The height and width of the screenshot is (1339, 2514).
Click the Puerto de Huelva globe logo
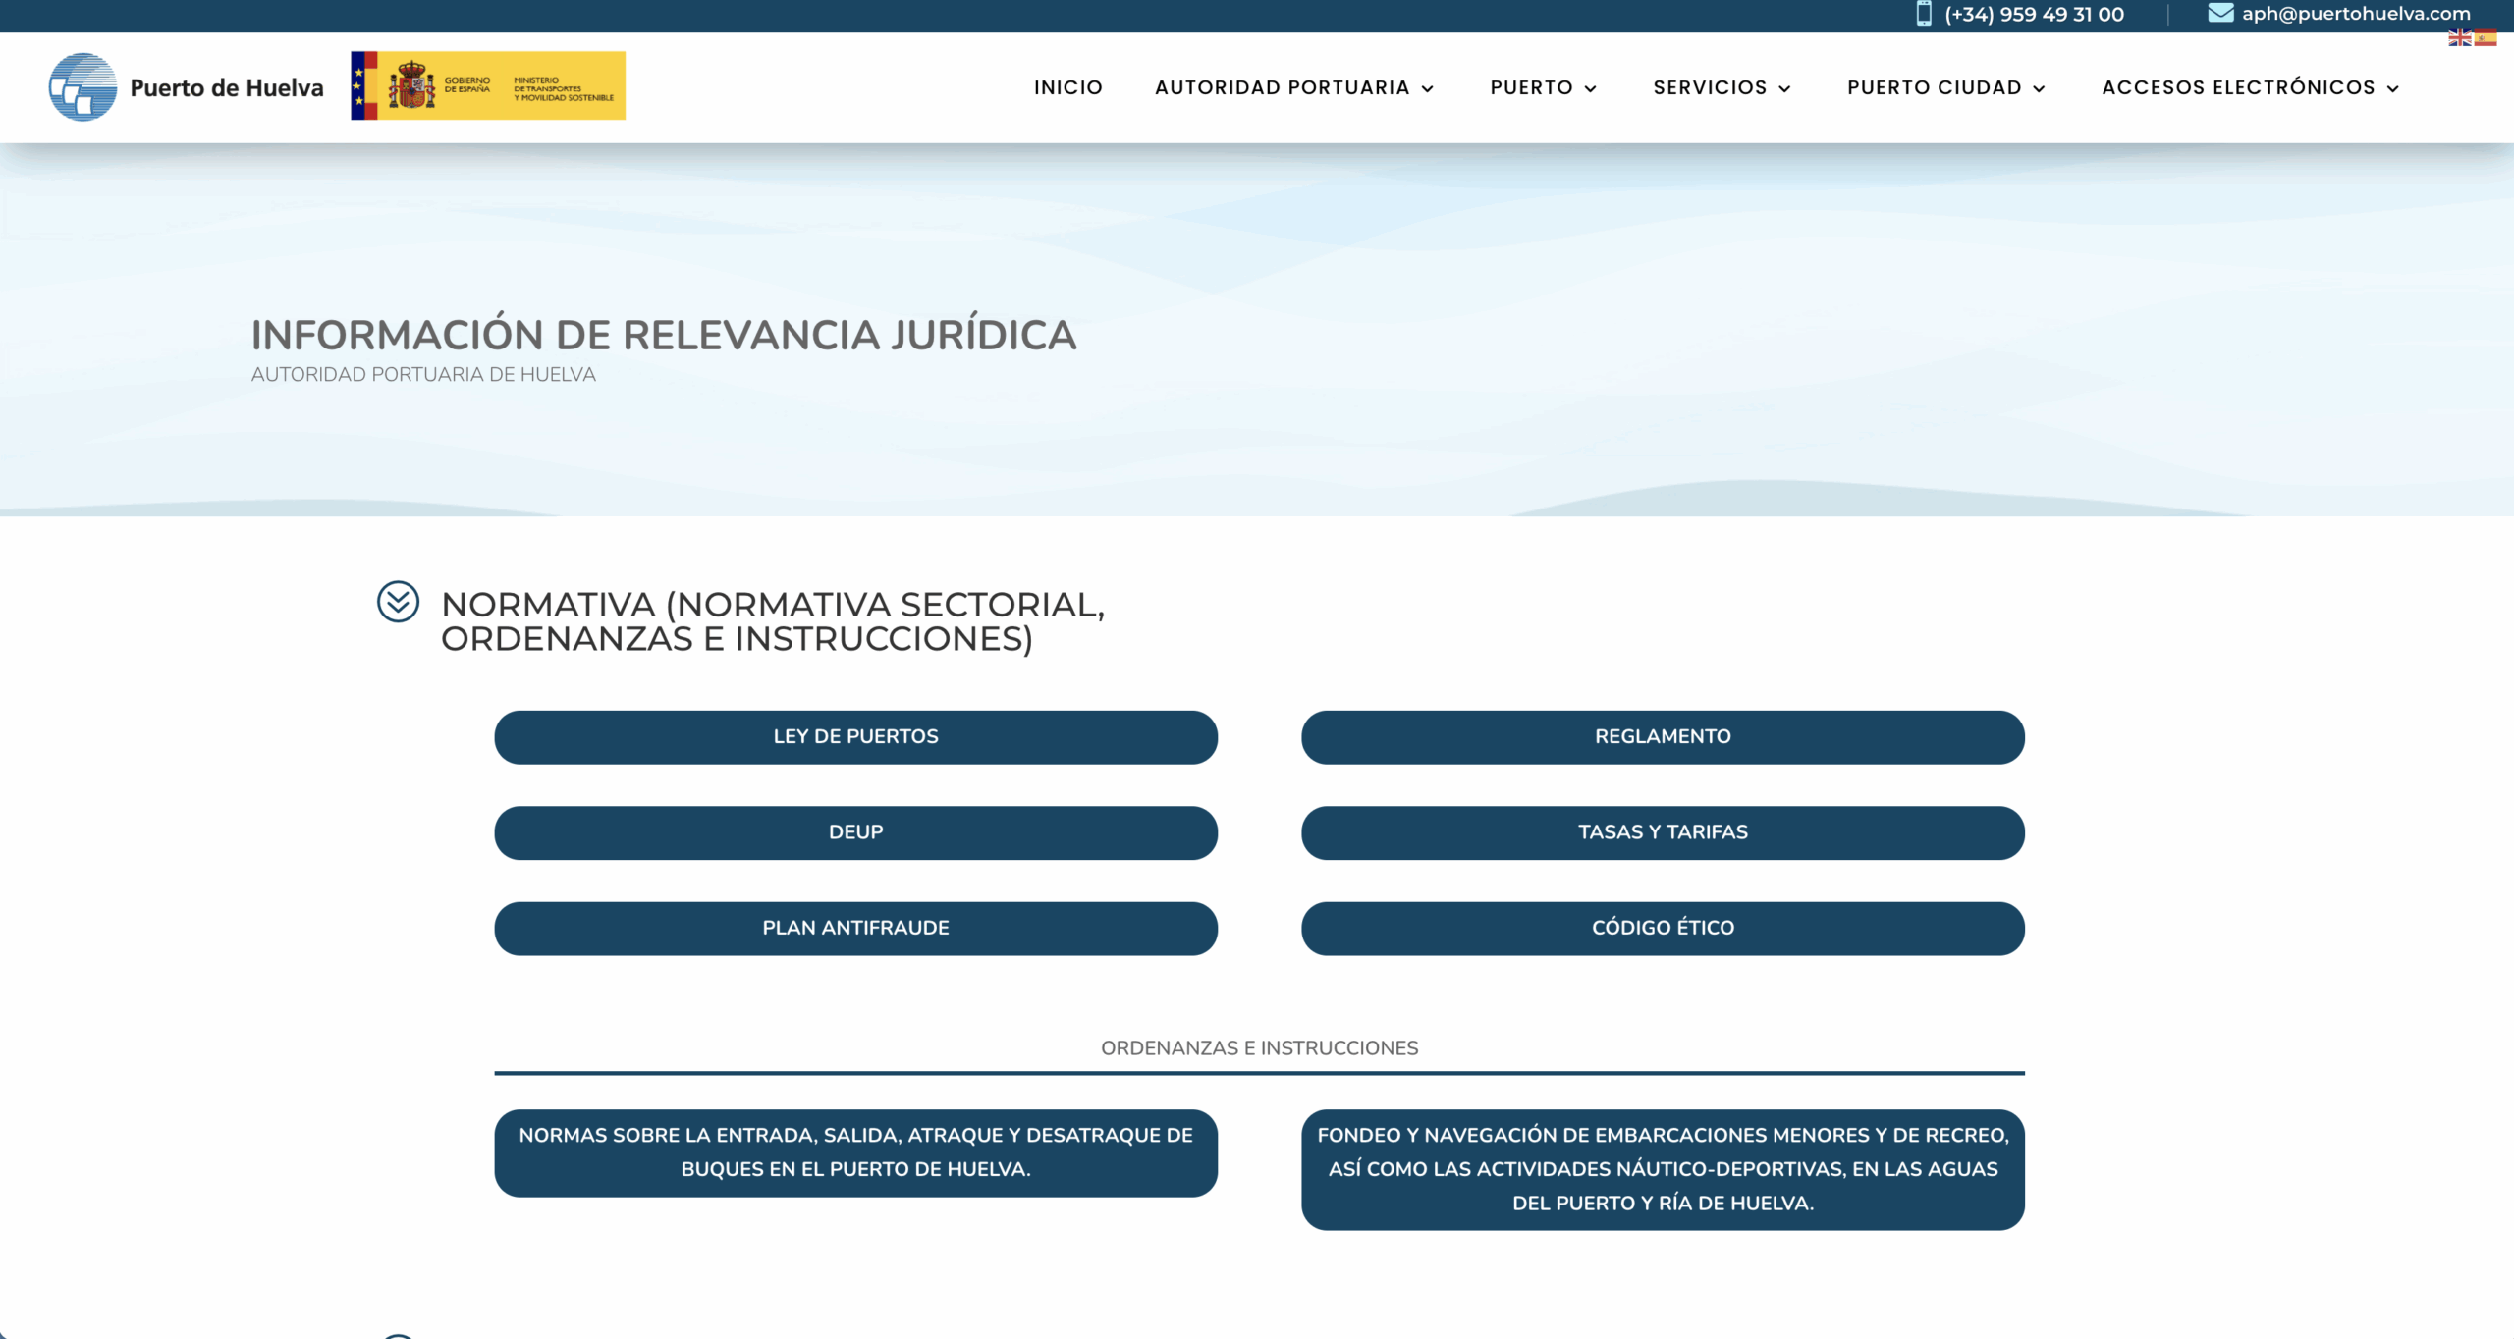point(82,87)
